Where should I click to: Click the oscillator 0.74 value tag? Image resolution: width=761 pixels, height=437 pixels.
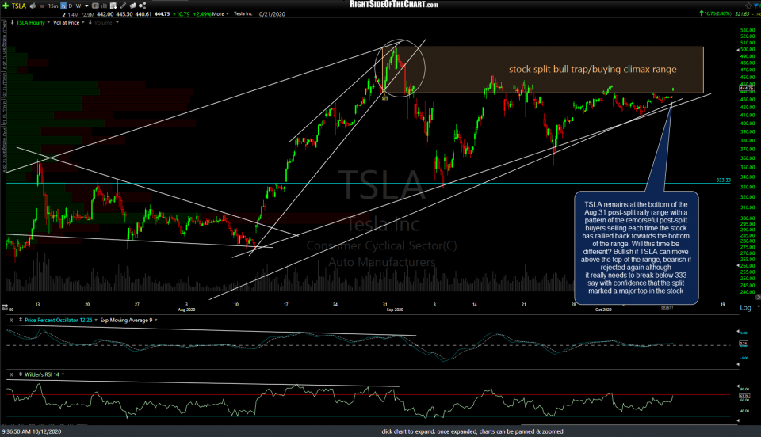tap(743, 343)
